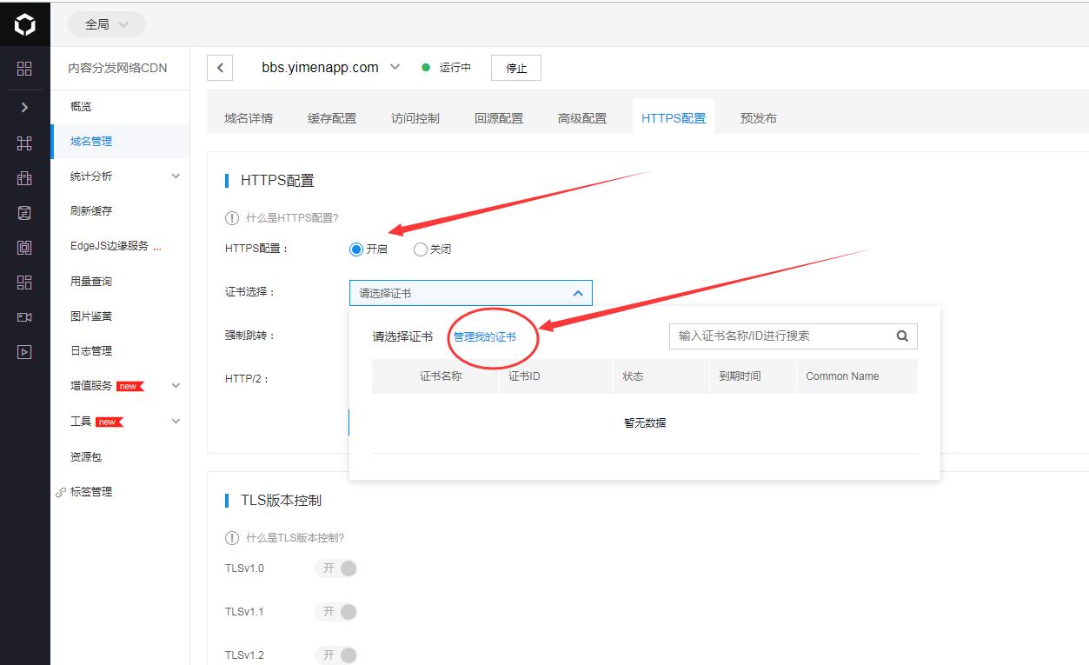Open the 什么是TLS版本控制? help link
Image resolution: width=1089 pixels, height=665 pixels.
click(295, 538)
